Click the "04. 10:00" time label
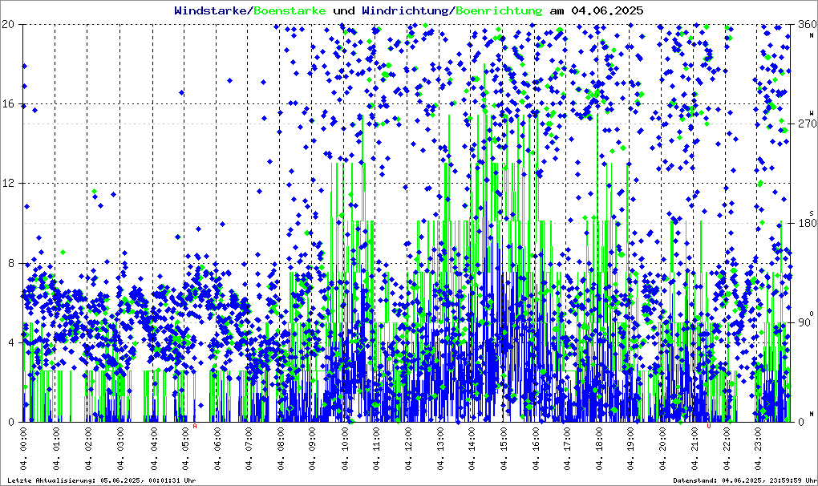The height and width of the screenshot is (486, 818). click(344, 449)
